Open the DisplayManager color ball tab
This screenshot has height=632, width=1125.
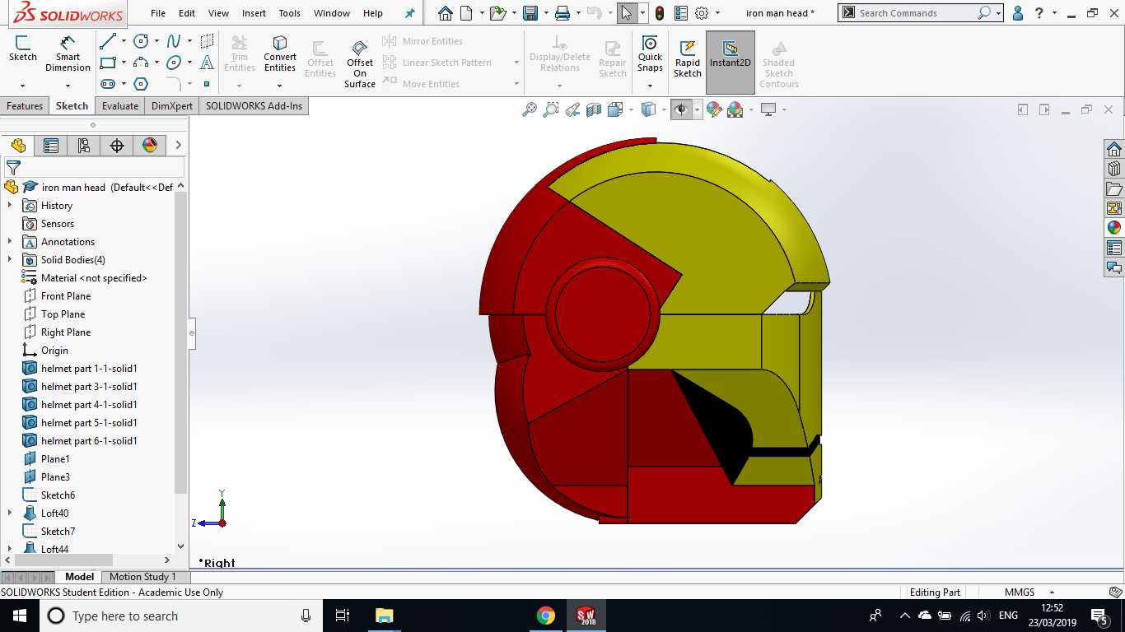pos(149,146)
